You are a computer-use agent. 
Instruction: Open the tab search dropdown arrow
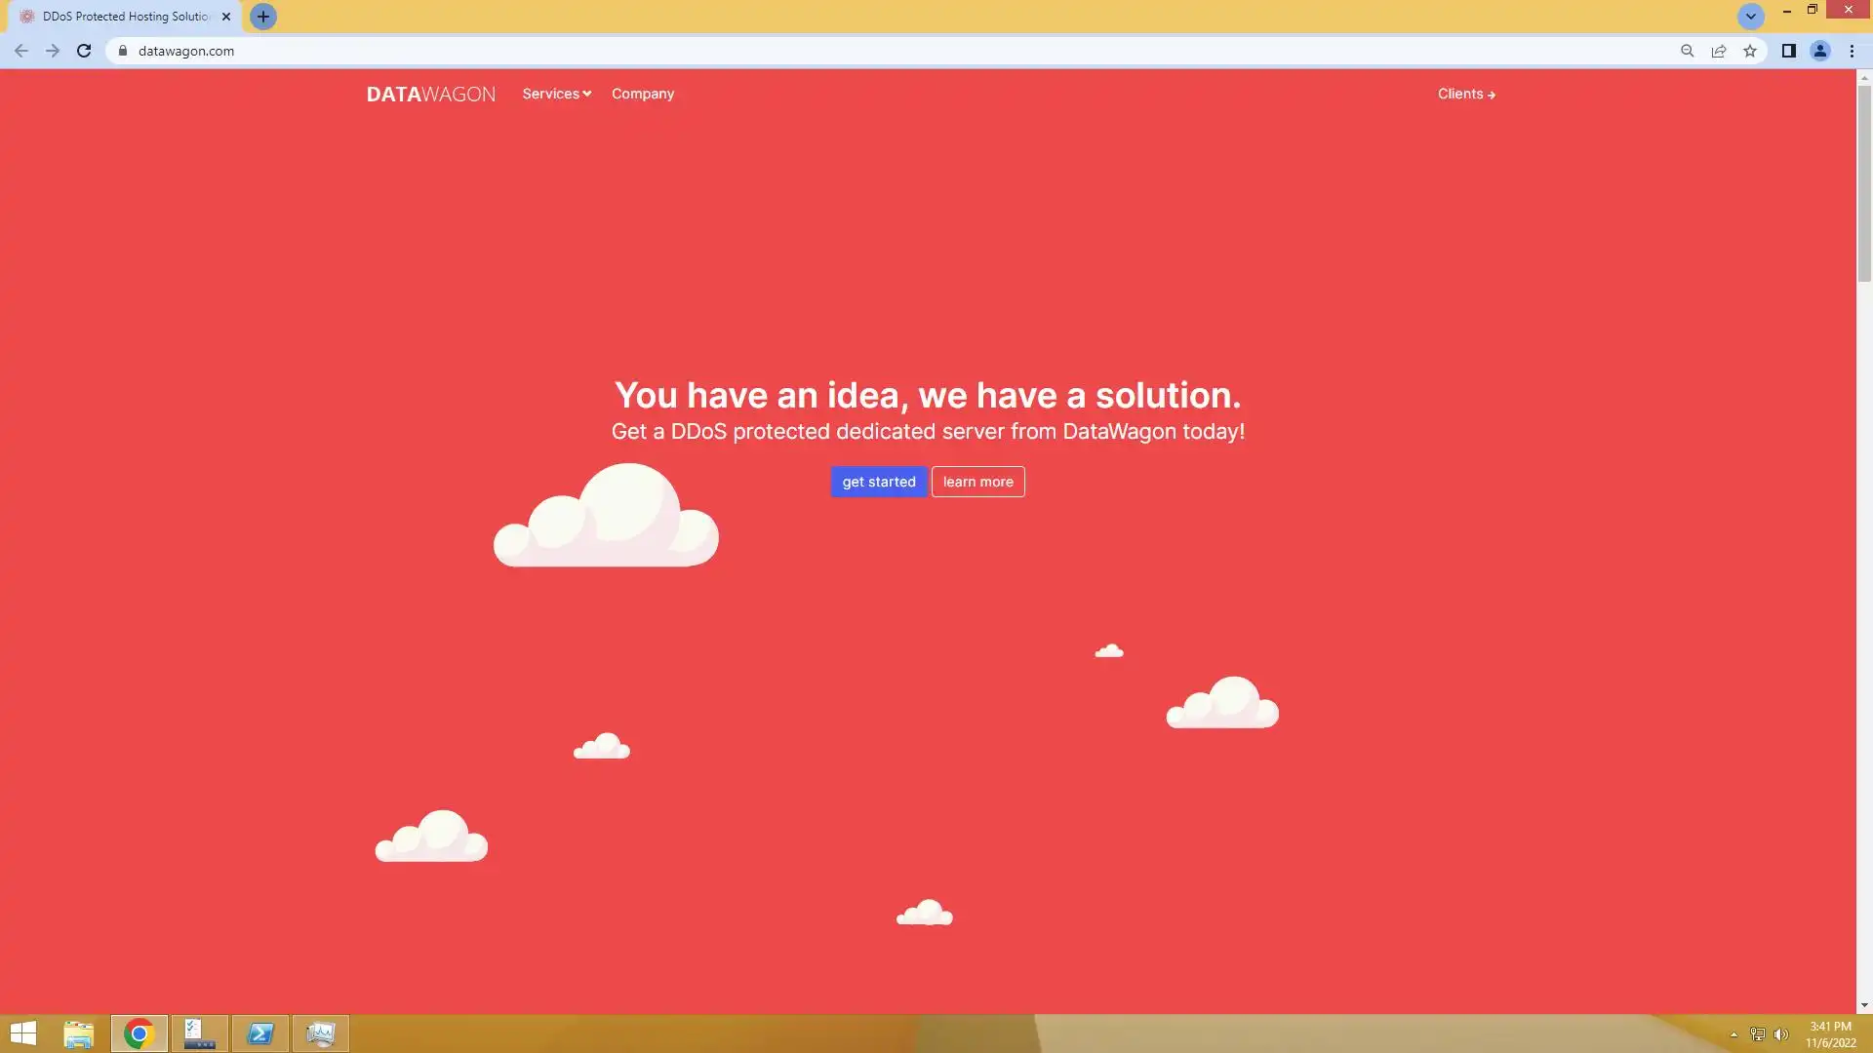click(1750, 17)
